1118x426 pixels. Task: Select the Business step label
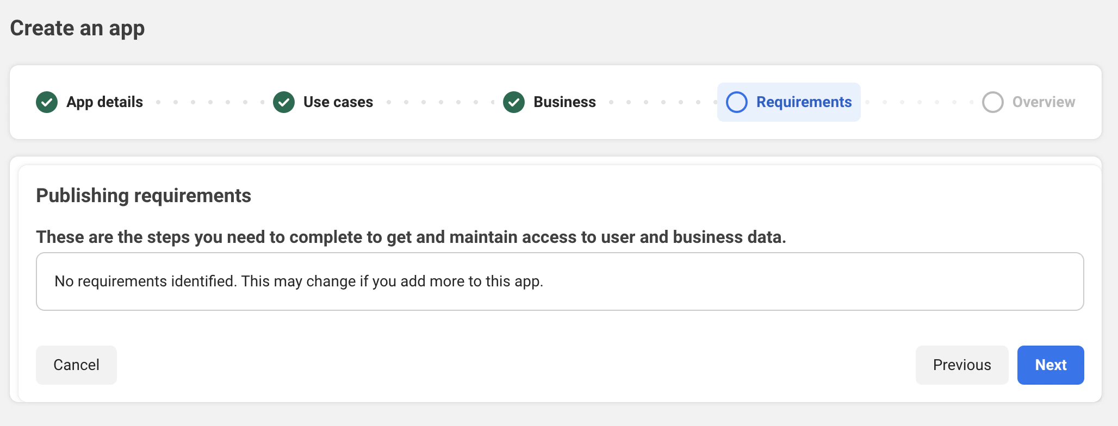(564, 102)
